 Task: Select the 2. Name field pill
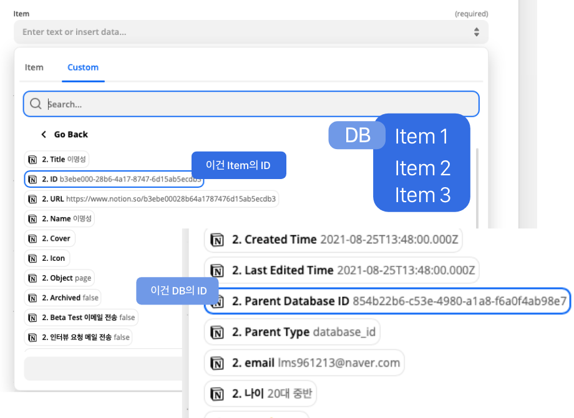(59, 218)
